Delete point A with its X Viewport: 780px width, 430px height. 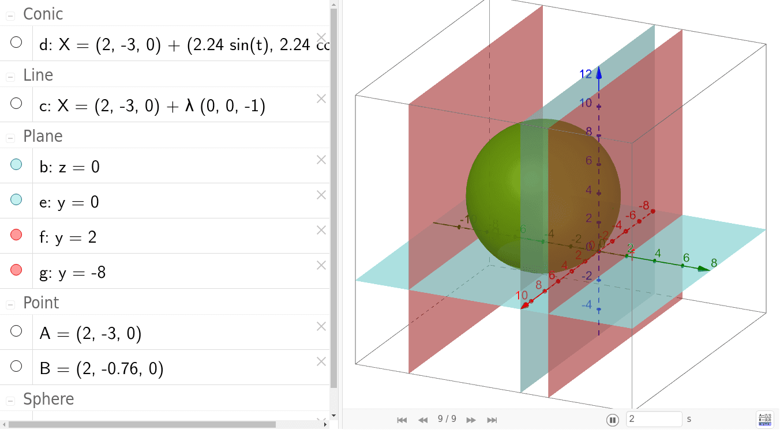point(321,326)
